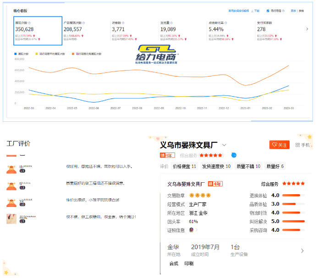Screen dimensions: 318x278
Task: Click the 手机 QR grid icon
Action: click(x=297, y=145)
